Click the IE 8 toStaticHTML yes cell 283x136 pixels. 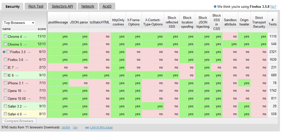click(100, 75)
